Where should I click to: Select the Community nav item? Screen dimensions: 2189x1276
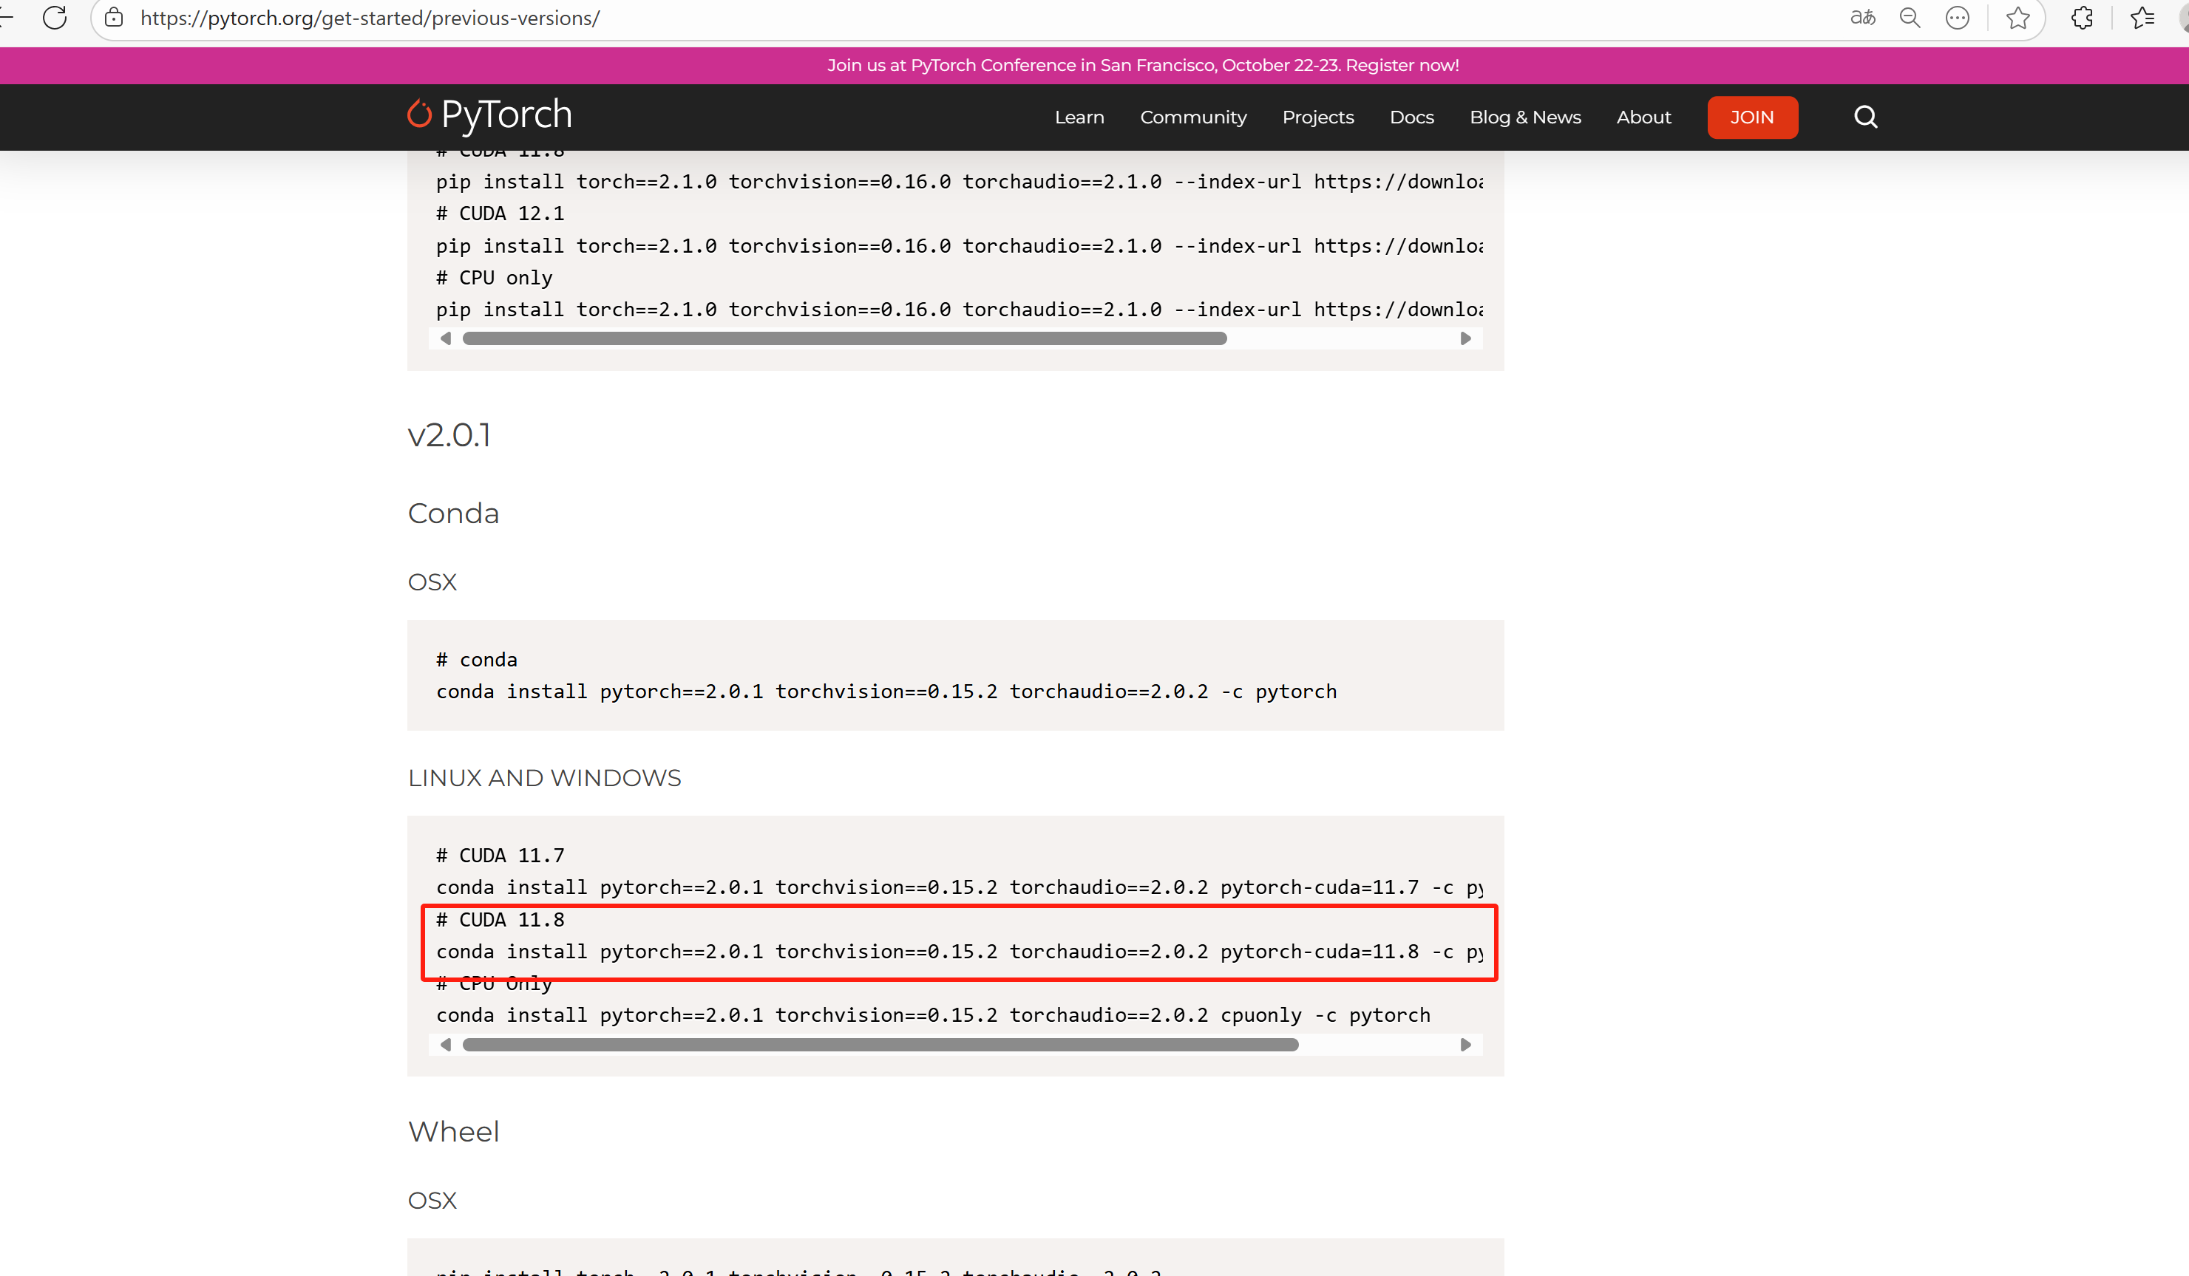(1193, 117)
